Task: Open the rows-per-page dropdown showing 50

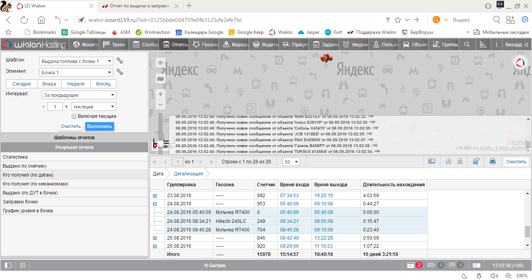Action: 291,162
